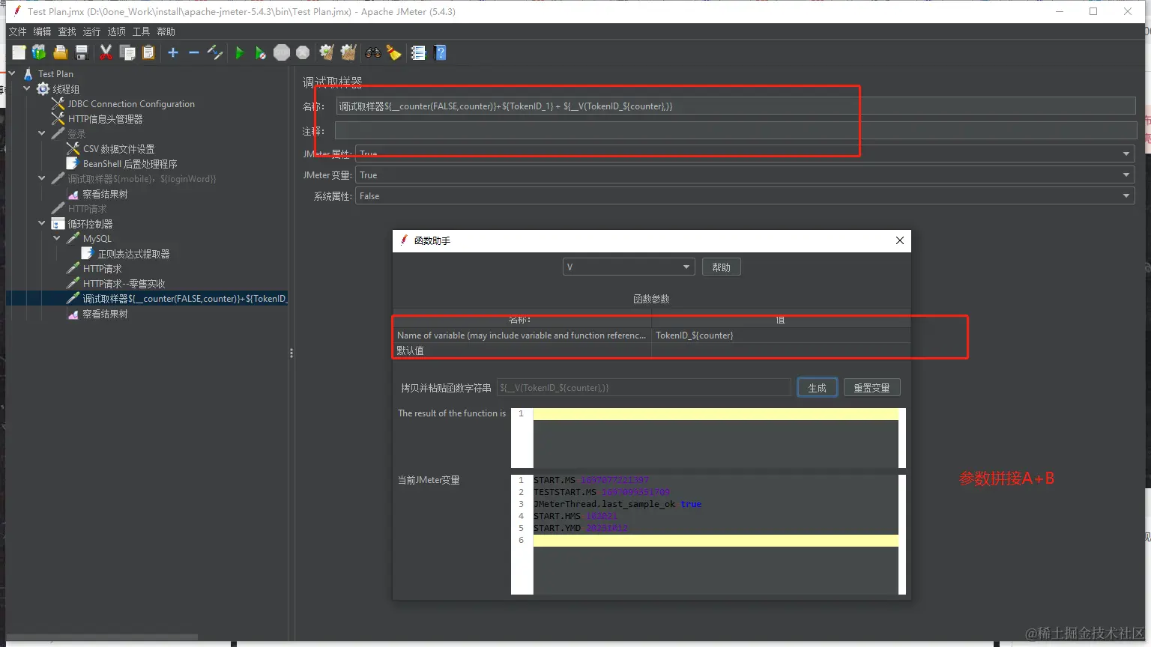Screen dimensions: 1151x647
Task: Open the 文件 menu
Action: point(17,31)
